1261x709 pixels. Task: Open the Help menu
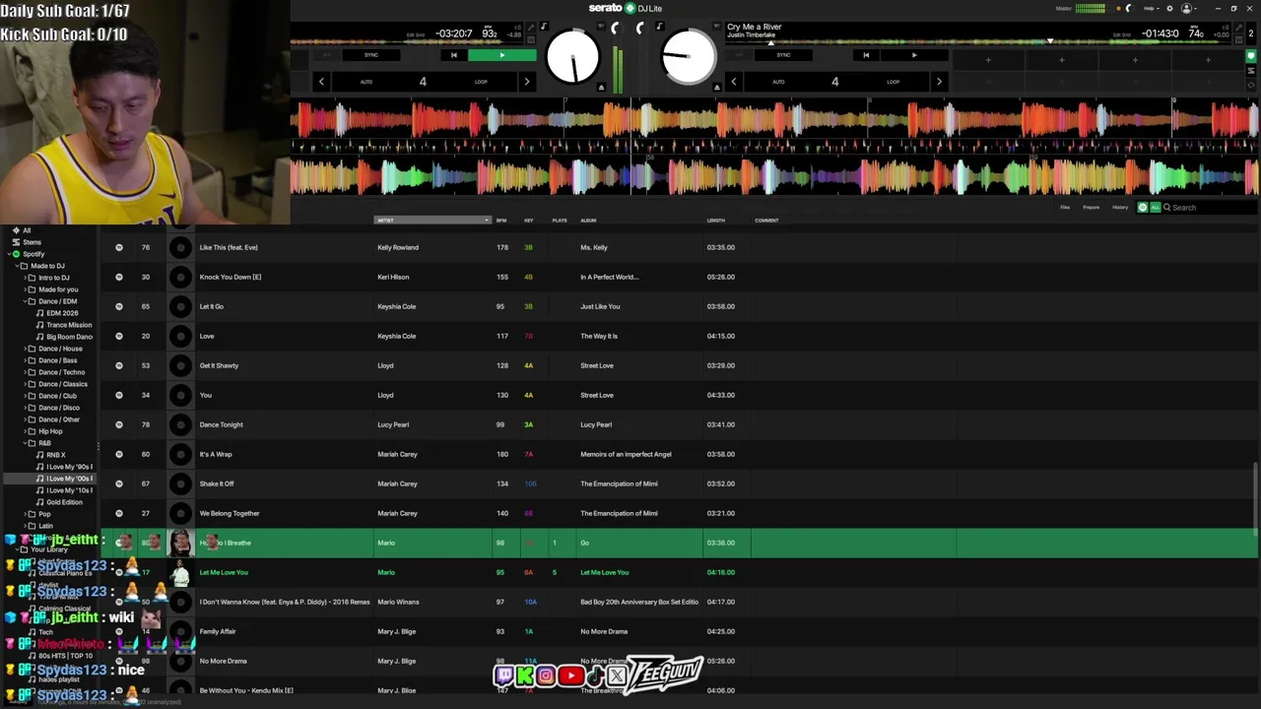[1150, 8]
